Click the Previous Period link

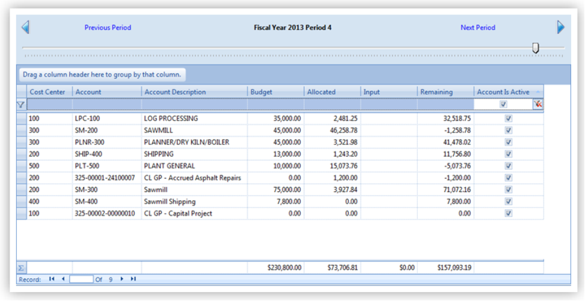pyautogui.click(x=108, y=28)
